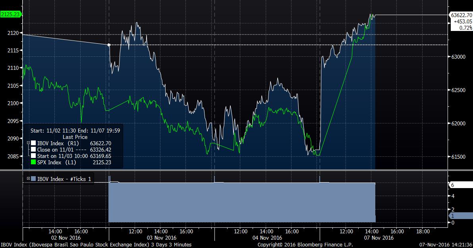Click the blue #Ticks legend swatch
The width and height of the screenshot is (473, 248).
pyautogui.click(x=33, y=179)
